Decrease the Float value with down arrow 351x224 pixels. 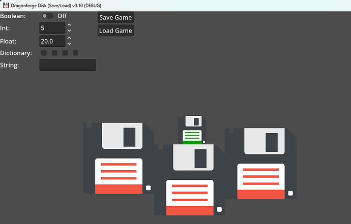pyautogui.click(x=69, y=44)
